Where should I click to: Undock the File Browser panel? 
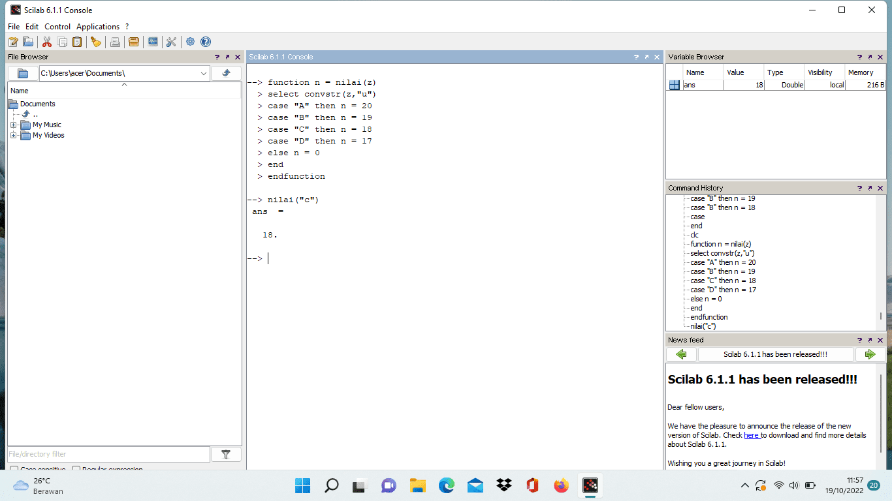pos(227,57)
